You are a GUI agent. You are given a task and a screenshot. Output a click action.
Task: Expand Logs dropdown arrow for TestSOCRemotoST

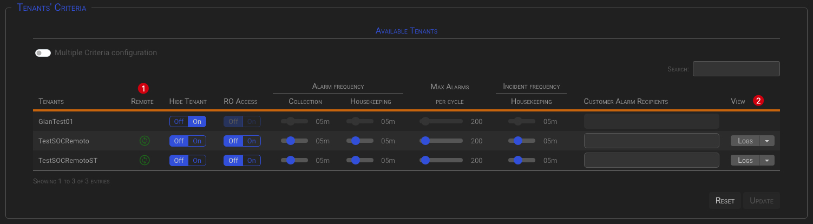(x=767, y=160)
